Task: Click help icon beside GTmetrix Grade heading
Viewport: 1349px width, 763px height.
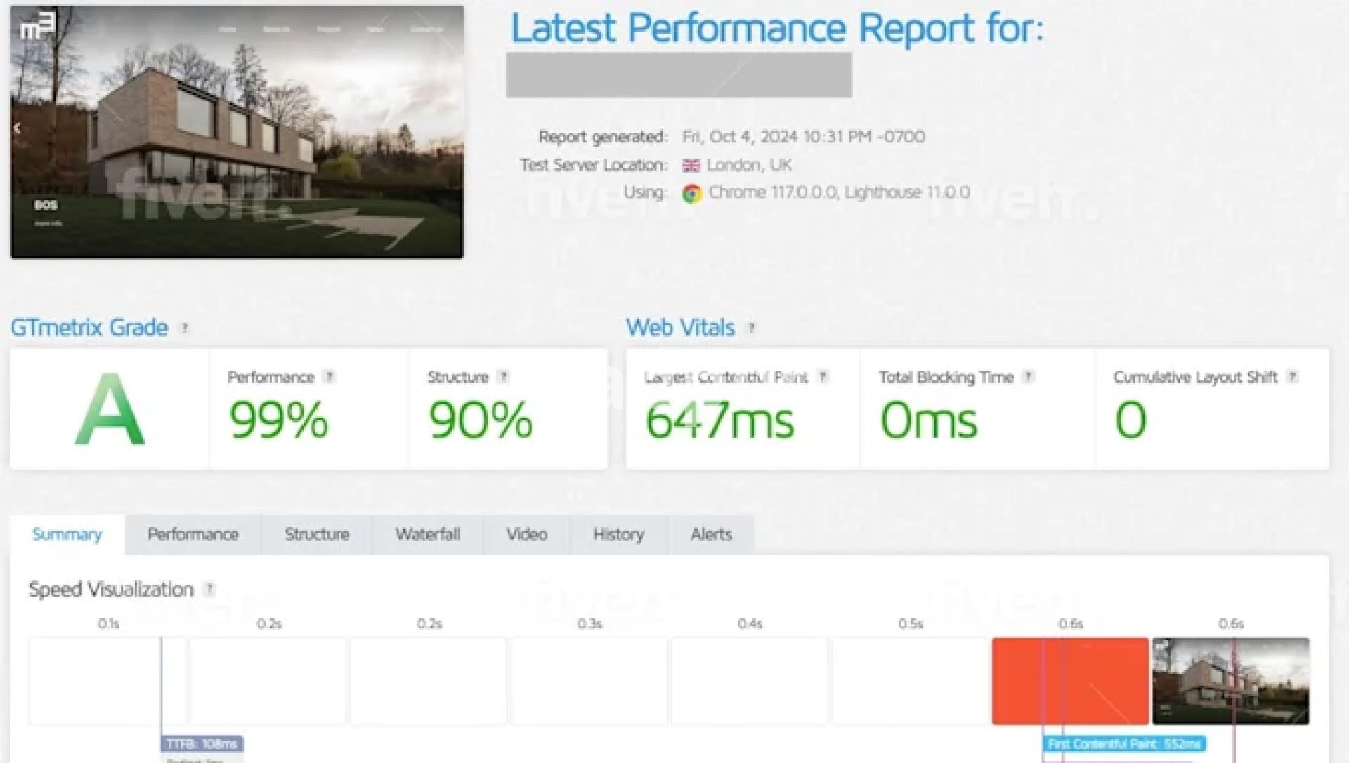Action: coord(185,328)
